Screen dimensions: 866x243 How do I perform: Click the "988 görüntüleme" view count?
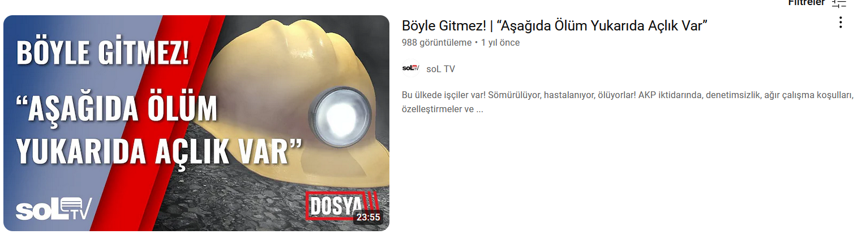click(436, 42)
